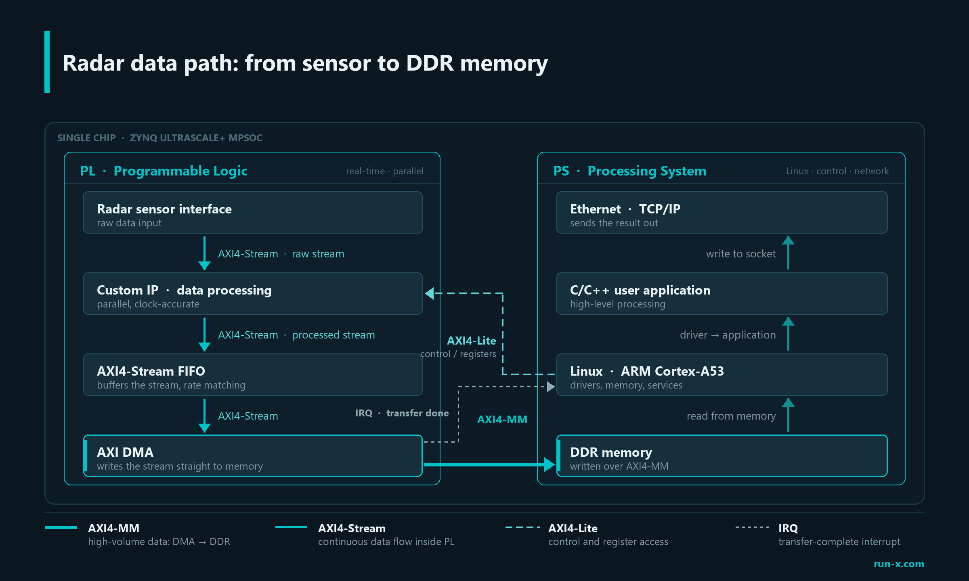Click the down arrow below AXI4-Stream FIFO
Screen dimensions: 969x581
point(204,416)
